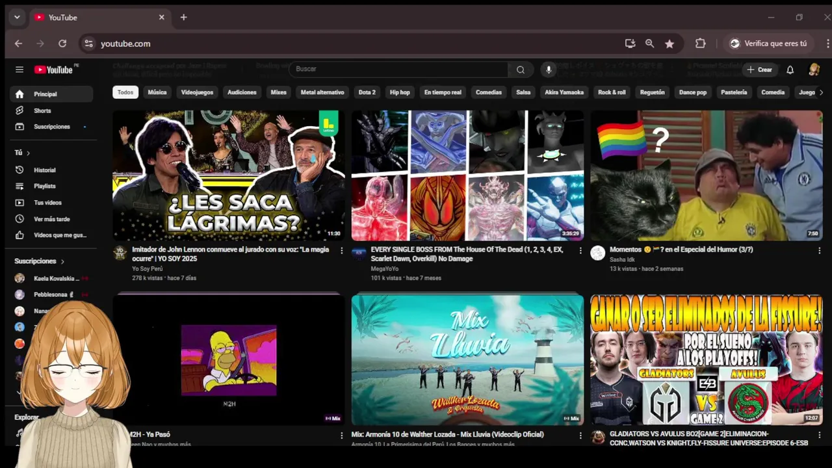Reload the page with the refresh icon
The image size is (832, 468).
(x=62, y=44)
